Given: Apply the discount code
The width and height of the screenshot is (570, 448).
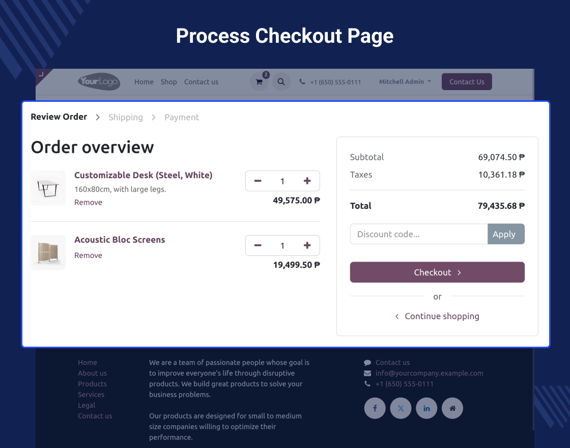Looking at the screenshot, I should coord(506,234).
